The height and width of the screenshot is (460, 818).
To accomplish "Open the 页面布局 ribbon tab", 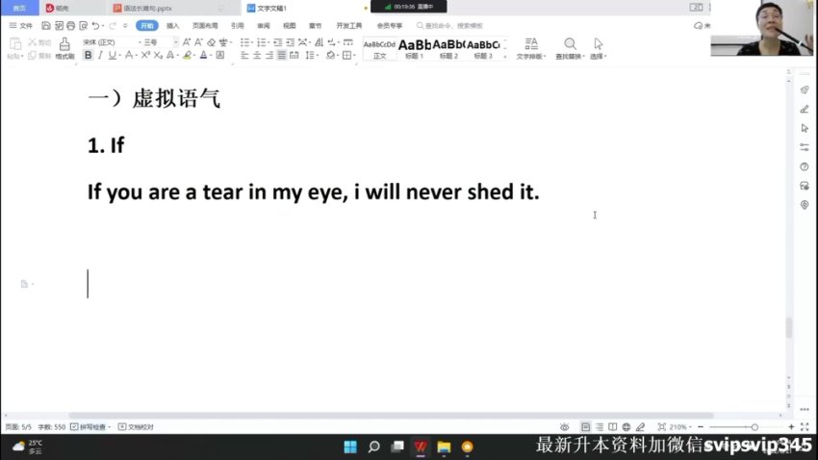I will coord(204,26).
